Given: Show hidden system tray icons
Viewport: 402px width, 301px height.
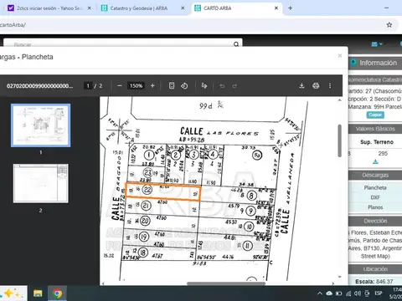Looking at the screenshot, I should [320, 293].
